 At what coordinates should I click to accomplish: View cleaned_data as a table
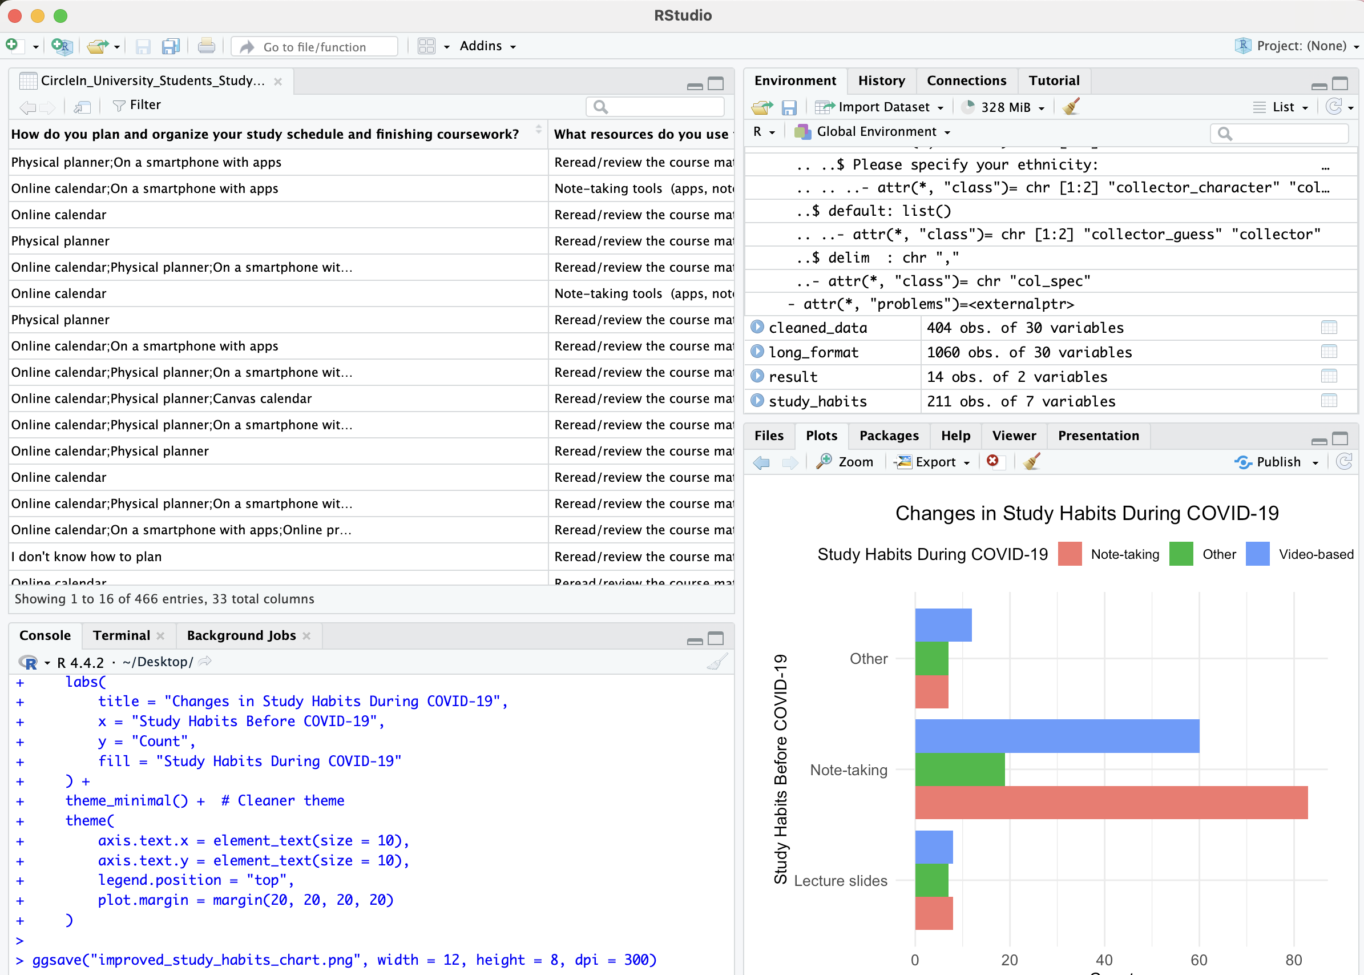[x=1329, y=328]
